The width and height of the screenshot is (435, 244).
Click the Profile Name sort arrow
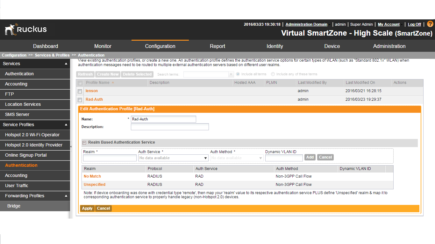tap(113, 83)
